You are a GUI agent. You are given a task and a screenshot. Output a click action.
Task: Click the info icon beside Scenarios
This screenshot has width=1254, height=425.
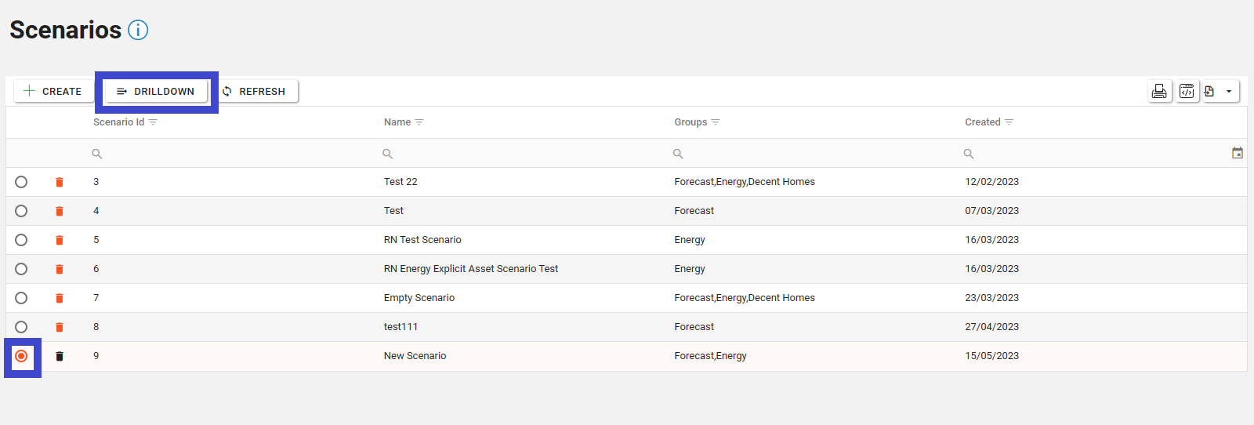138,30
